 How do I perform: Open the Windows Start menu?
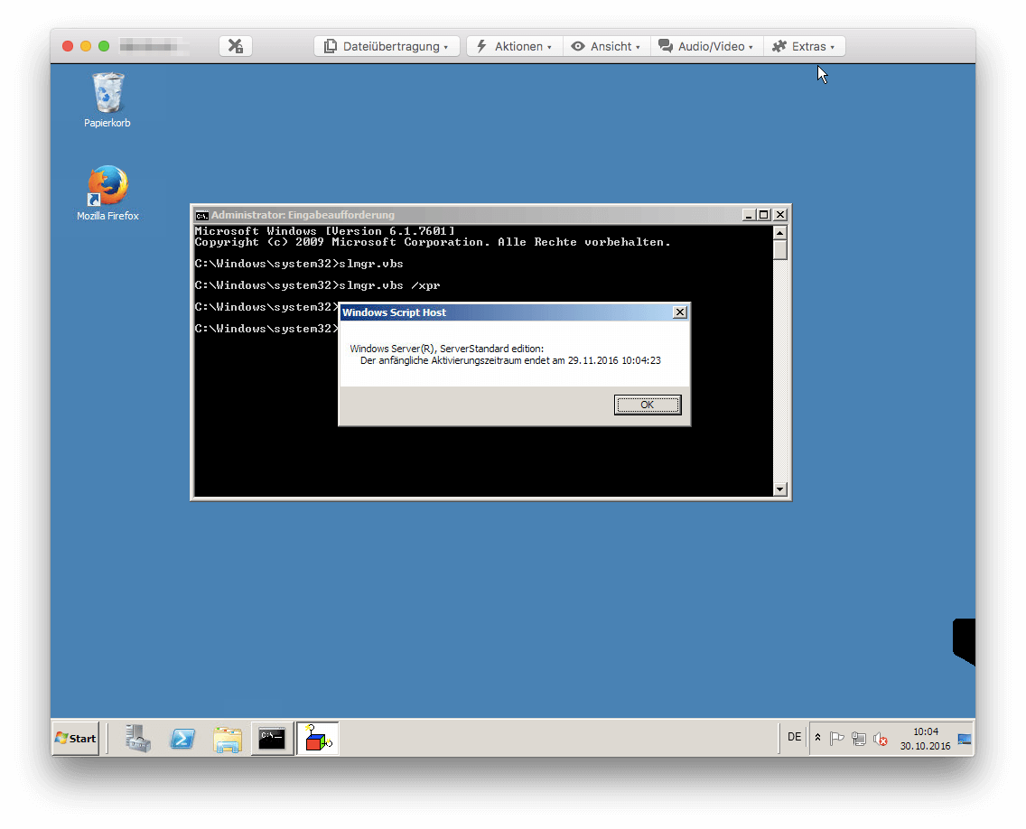pyautogui.click(x=76, y=739)
